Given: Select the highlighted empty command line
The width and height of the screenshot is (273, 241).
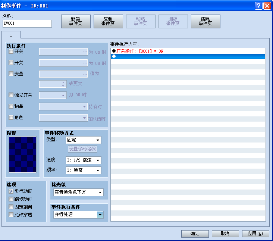Looking at the screenshot, I should tap(188, 56).
